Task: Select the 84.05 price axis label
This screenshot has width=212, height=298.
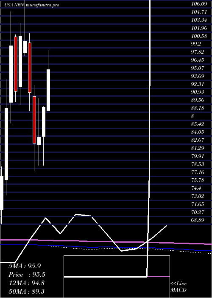Action: click(x=198, y=132)
